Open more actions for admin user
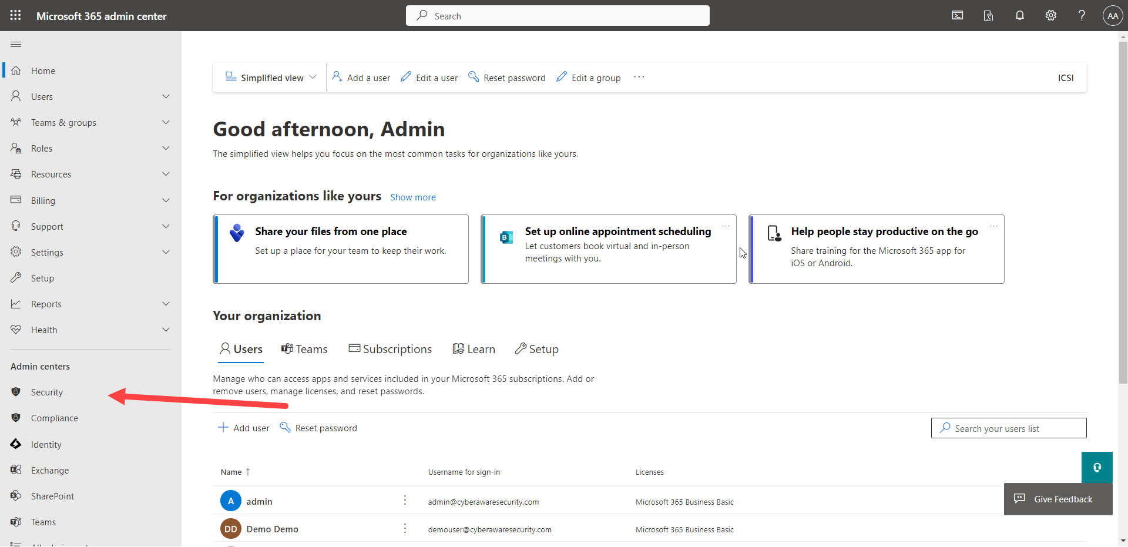This screenshot has height=547, width=1128. point(405,501)
